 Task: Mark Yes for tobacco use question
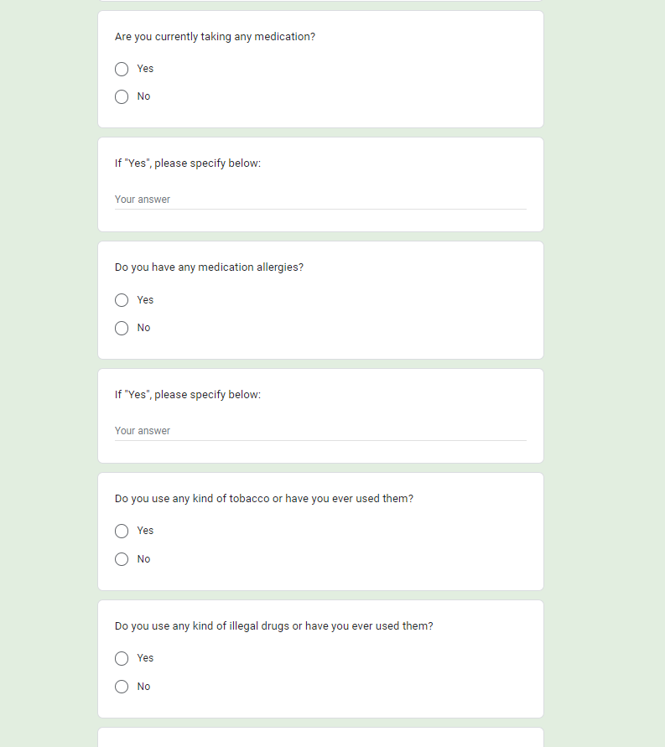click(x=122, y=531)
